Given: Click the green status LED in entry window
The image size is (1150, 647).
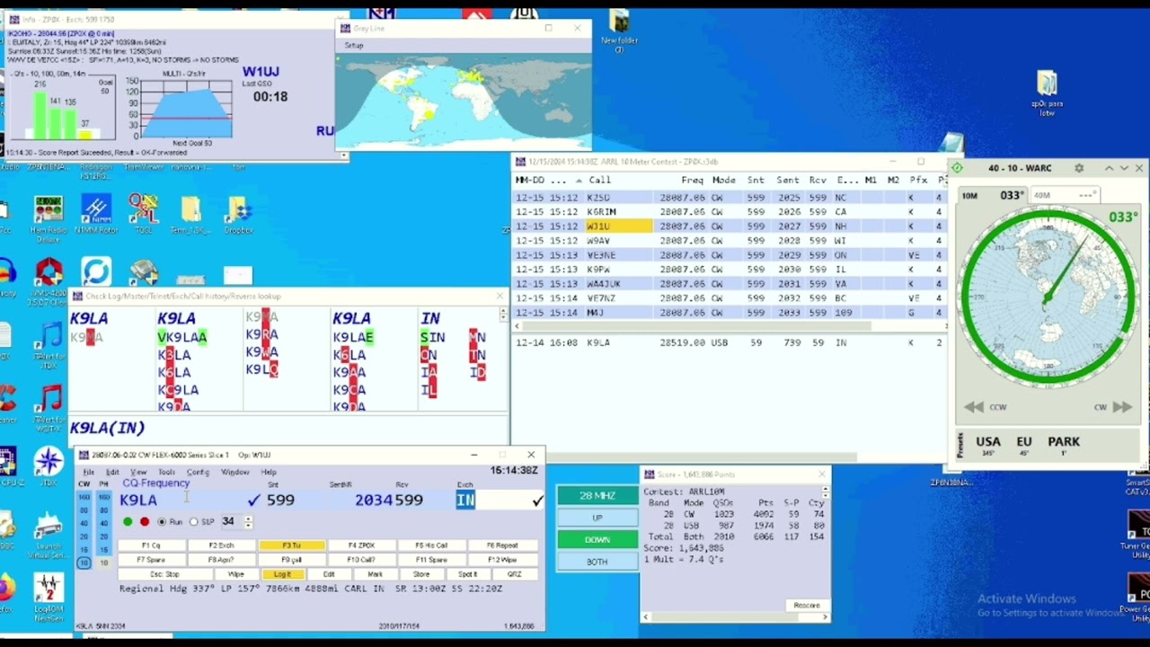Looking at the screenshot, I should coord(128,521).
